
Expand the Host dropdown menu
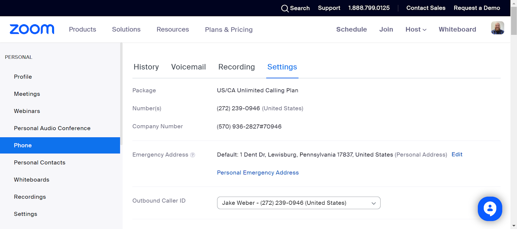tap(416, 29)
